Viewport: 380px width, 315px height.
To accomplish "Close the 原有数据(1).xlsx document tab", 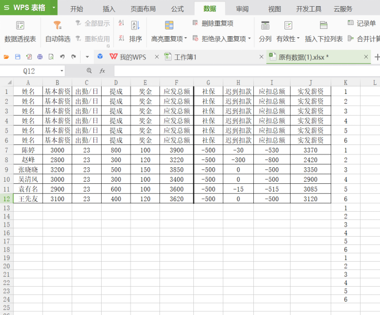I will point(366,57).
